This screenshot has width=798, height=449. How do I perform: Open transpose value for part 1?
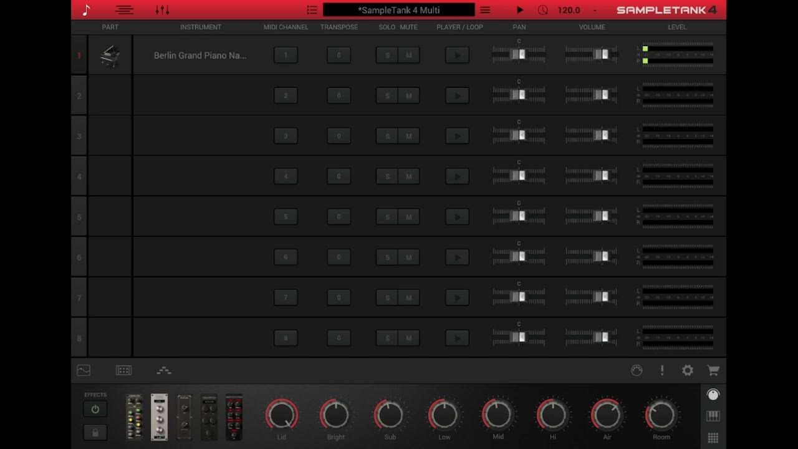339,55
